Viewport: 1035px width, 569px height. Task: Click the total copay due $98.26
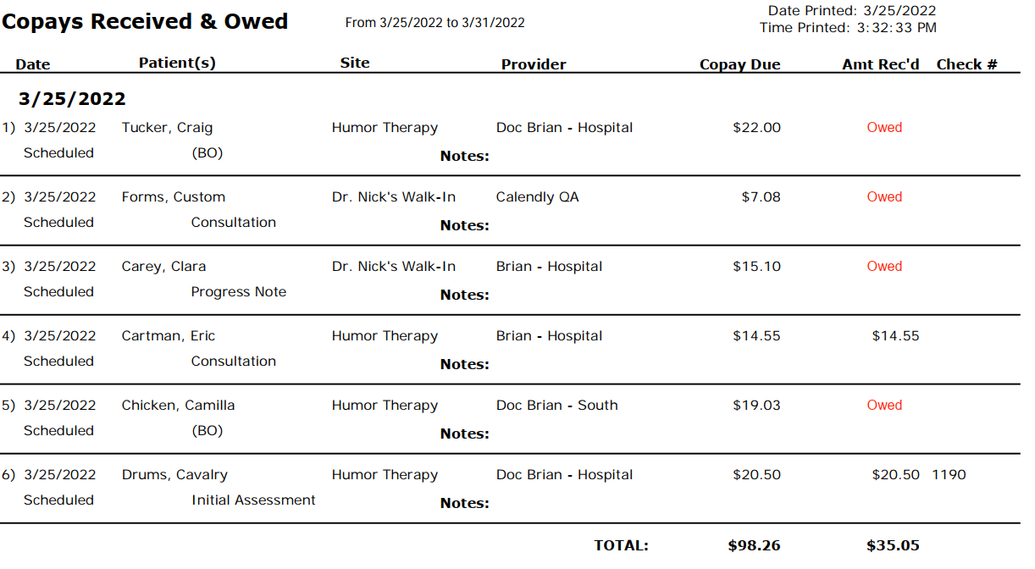pyautogui.click(x=754, y=545)
